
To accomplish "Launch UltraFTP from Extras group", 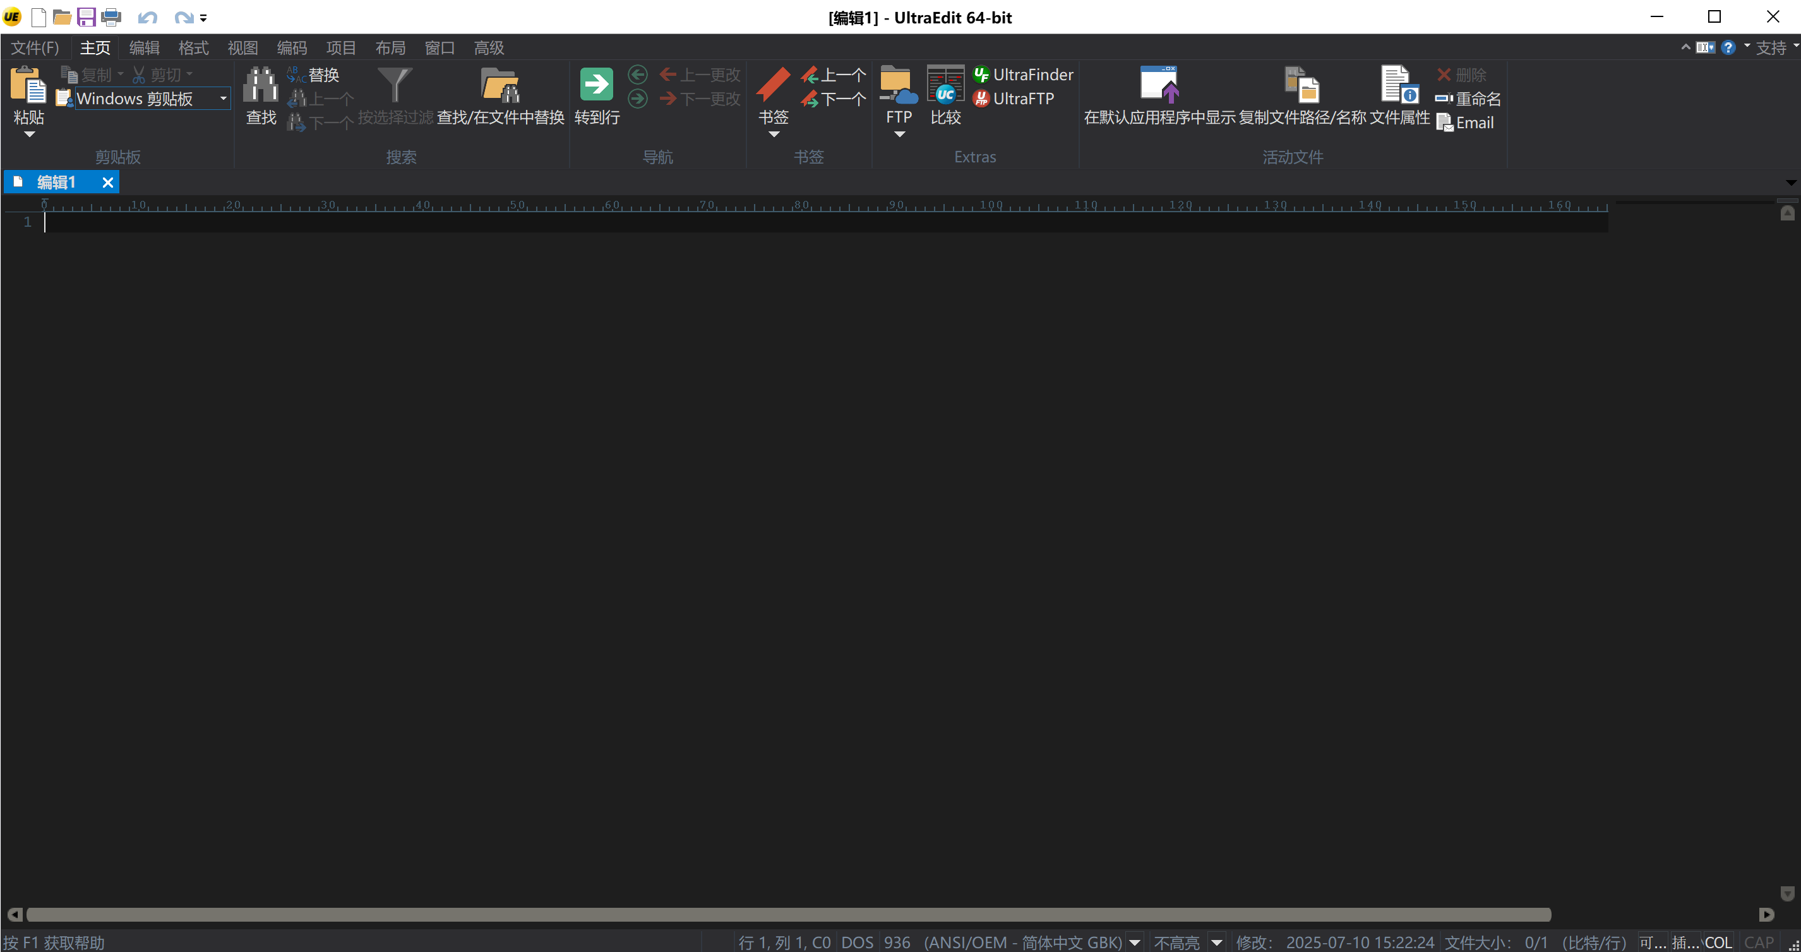I will tap(1013, 99).
